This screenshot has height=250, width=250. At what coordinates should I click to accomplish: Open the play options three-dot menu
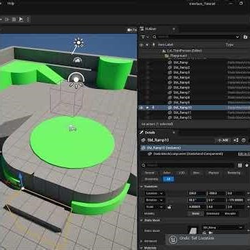click(x=28, y=19)
